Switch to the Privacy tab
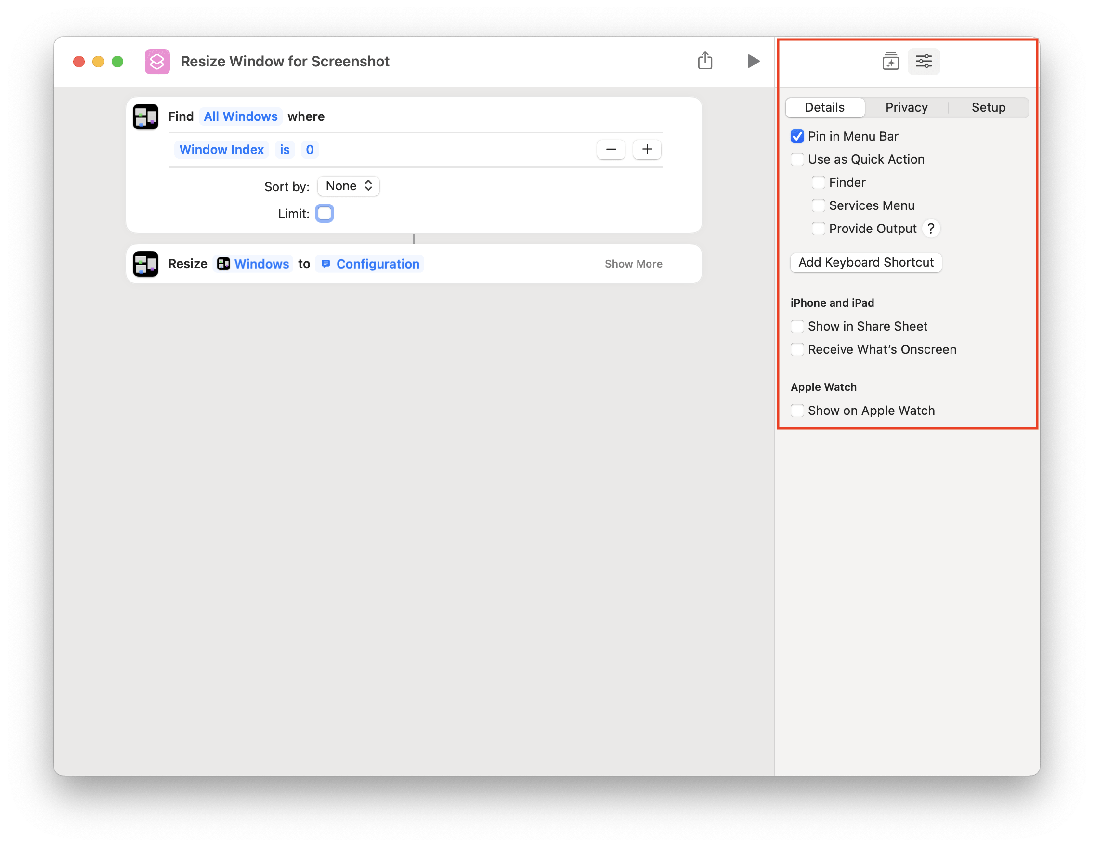Image resolution: width=1094 pixels, height=847 pixels. [906, 107]
